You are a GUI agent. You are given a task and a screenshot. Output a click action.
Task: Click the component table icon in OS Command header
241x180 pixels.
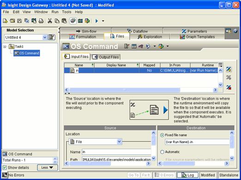[x=134, y=46]
